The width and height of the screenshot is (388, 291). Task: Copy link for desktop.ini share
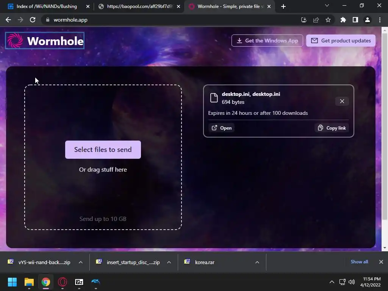coord(332,128)
